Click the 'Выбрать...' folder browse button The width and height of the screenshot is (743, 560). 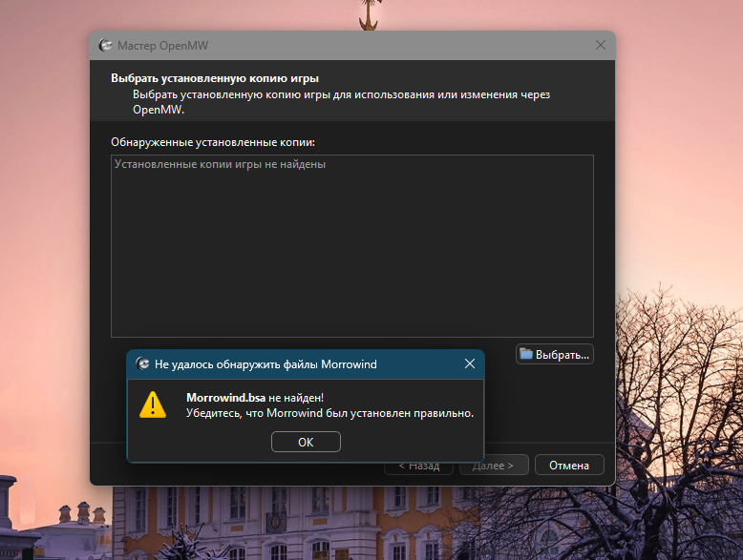coord(555,354)
